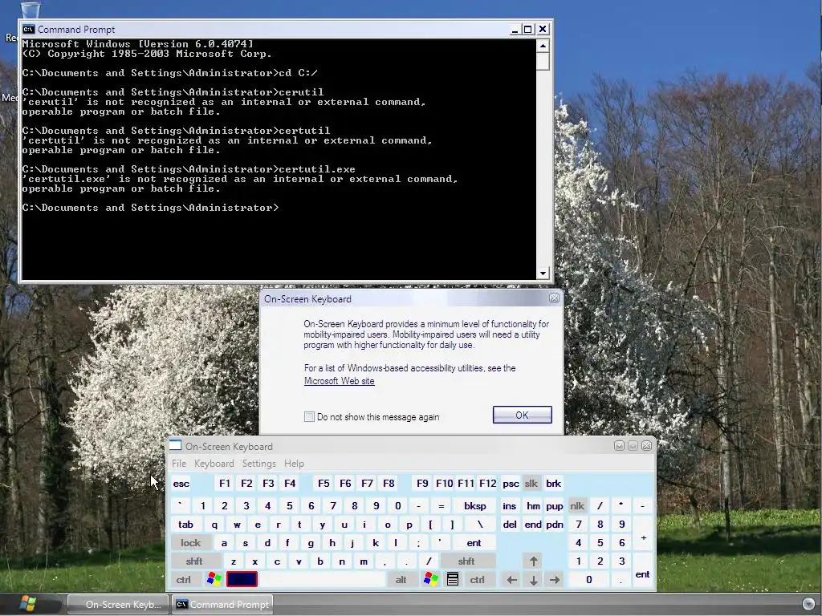Screen dimensions: 822x616
Task: Click the ins key
Action: coord(509,506)
